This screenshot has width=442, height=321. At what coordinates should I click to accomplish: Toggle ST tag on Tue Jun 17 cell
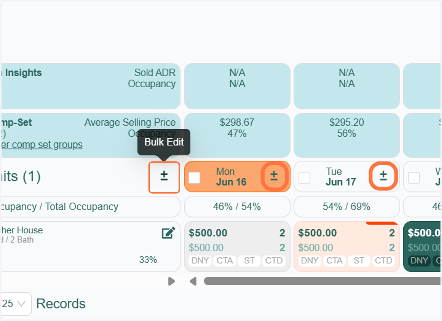pos(359,261)
